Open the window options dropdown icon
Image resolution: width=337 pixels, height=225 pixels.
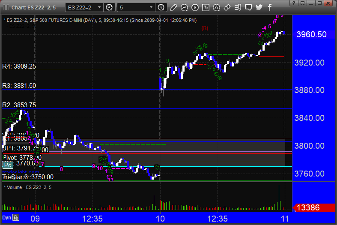pyautogui.click(x=303, y=3)
